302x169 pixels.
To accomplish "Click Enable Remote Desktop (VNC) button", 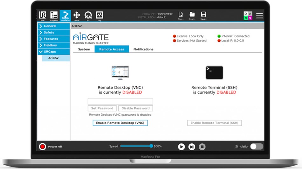I will 120,123.
